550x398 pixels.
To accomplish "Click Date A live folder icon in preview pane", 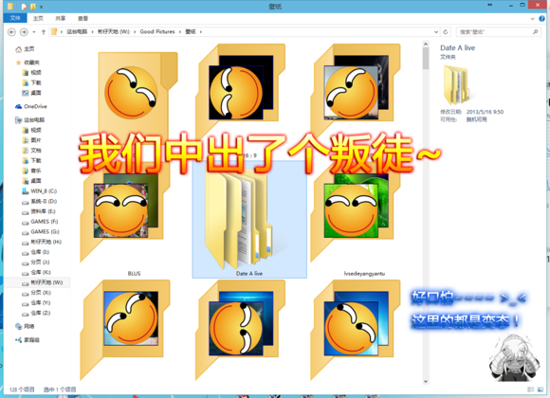I will point(456,85).
